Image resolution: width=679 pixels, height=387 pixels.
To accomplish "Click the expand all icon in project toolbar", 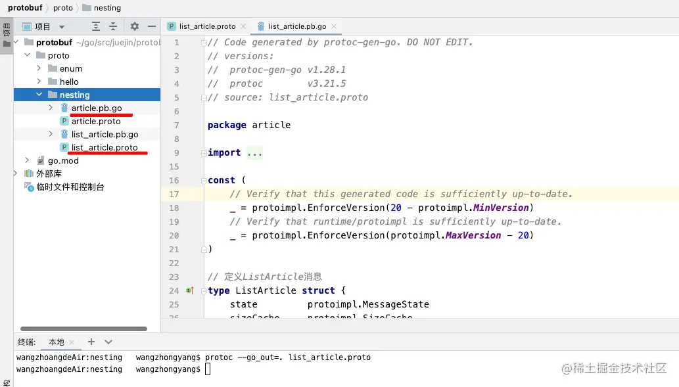I will pos(96,26).
